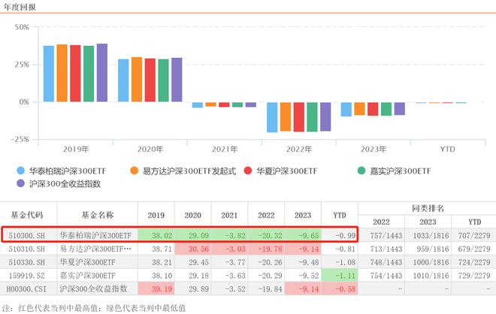This screenshot has height=314, width=496.
Task: Select the 2019年 purple index bar
Action: coord(102,73)
